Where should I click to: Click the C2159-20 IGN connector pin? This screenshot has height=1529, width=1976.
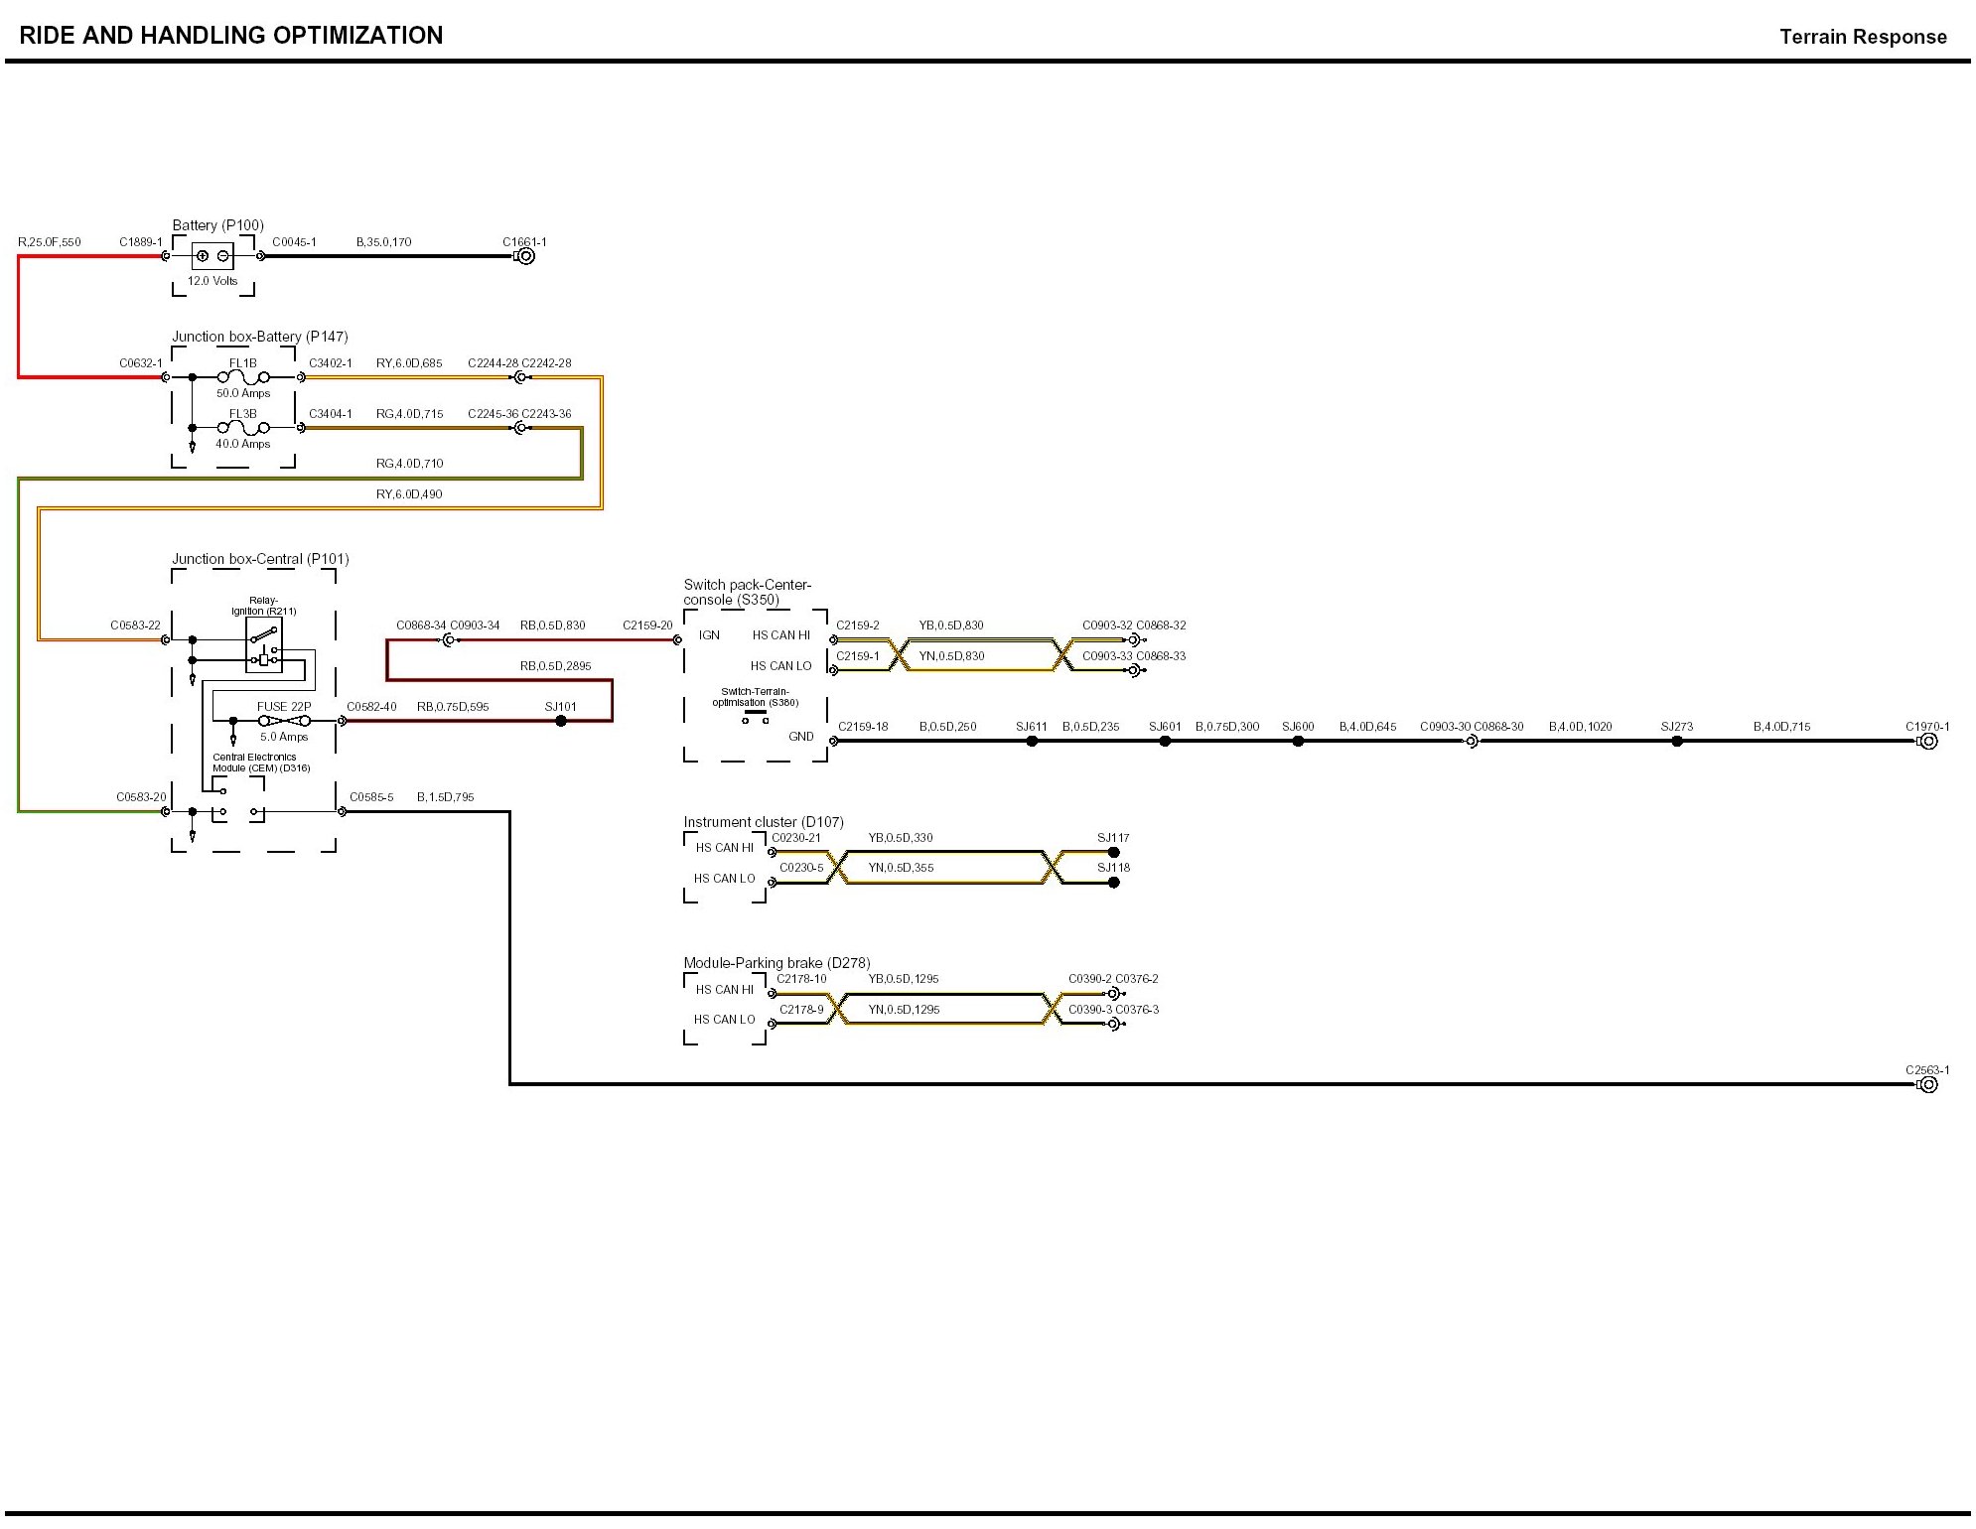coord(677,640)
